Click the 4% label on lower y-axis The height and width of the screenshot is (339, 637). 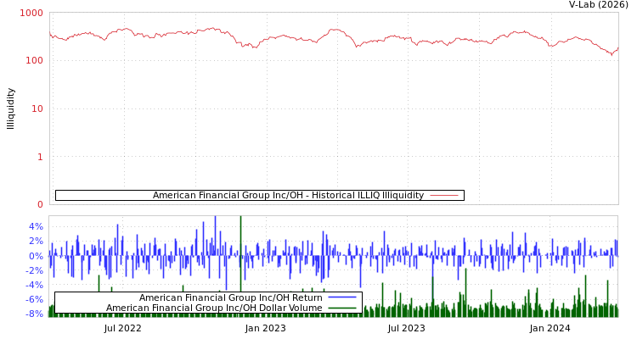(x=36, y=227)
